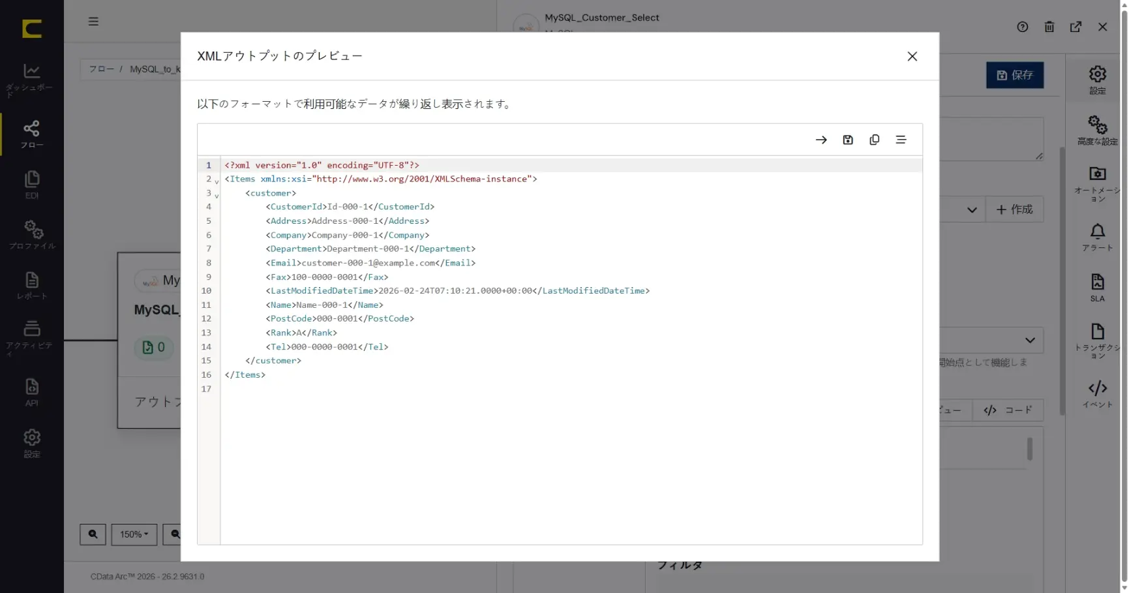Click the Company value Company-000-1 on line 6
Image resolution: width=1129 pixels, height=593 pixels.
pyautogui.click(x=345, y=236)
